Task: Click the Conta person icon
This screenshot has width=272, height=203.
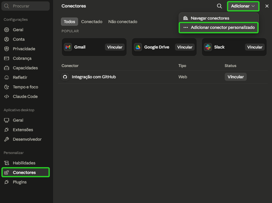Action: click(7, 39)
